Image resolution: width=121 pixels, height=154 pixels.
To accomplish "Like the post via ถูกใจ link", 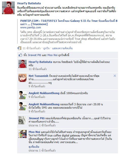I will click(46, 48).
